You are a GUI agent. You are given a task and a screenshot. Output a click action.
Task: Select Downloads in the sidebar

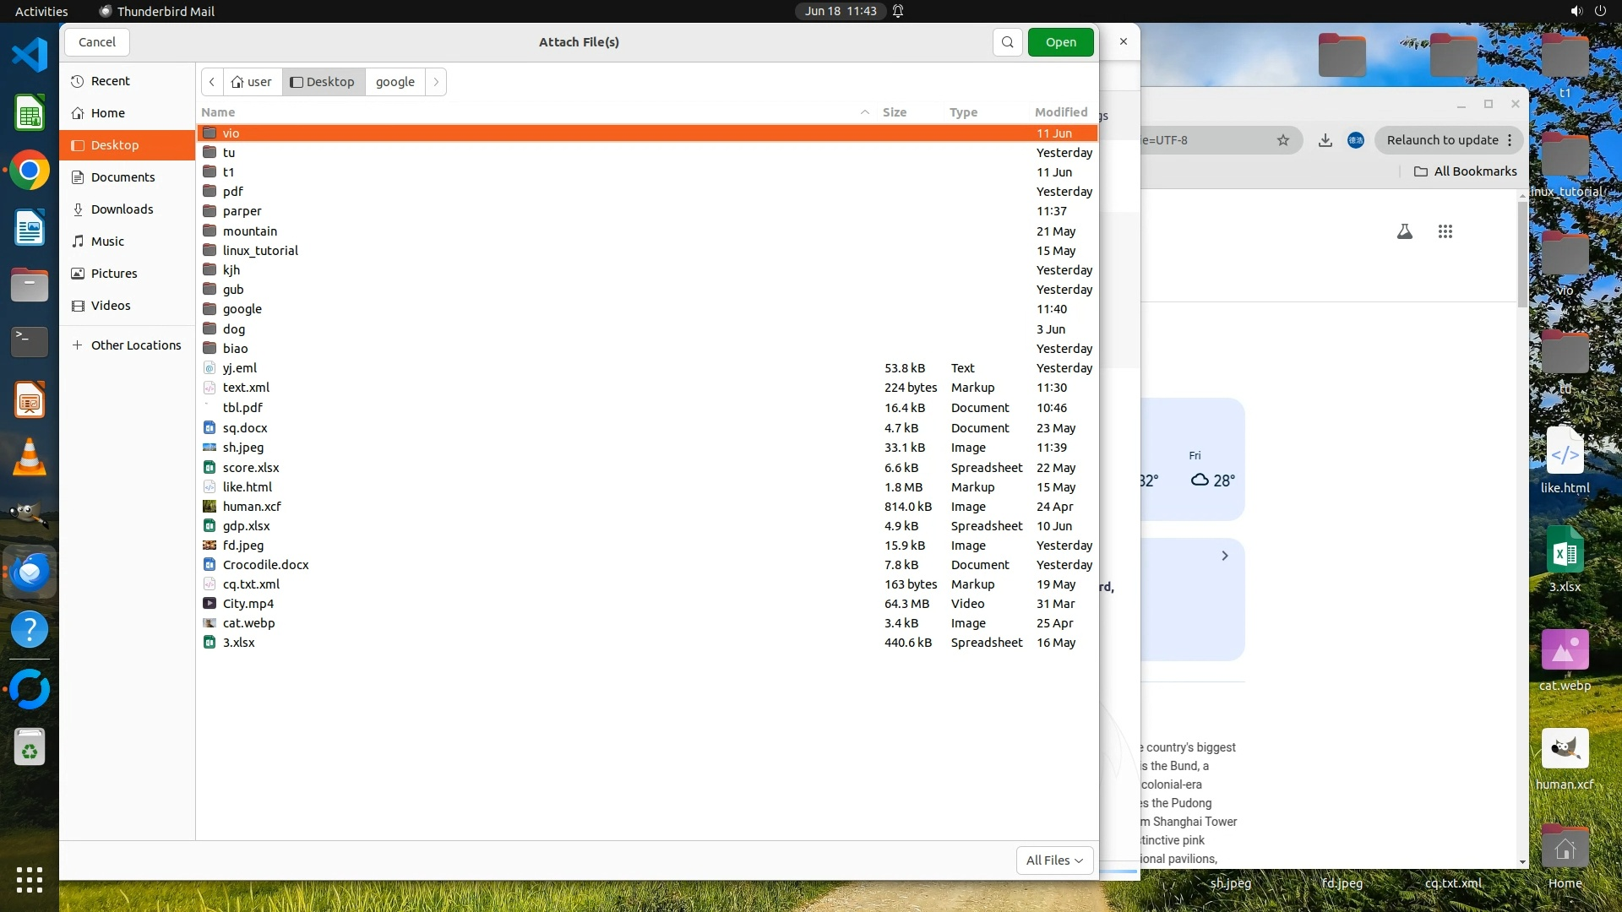[x=122, y=209]
